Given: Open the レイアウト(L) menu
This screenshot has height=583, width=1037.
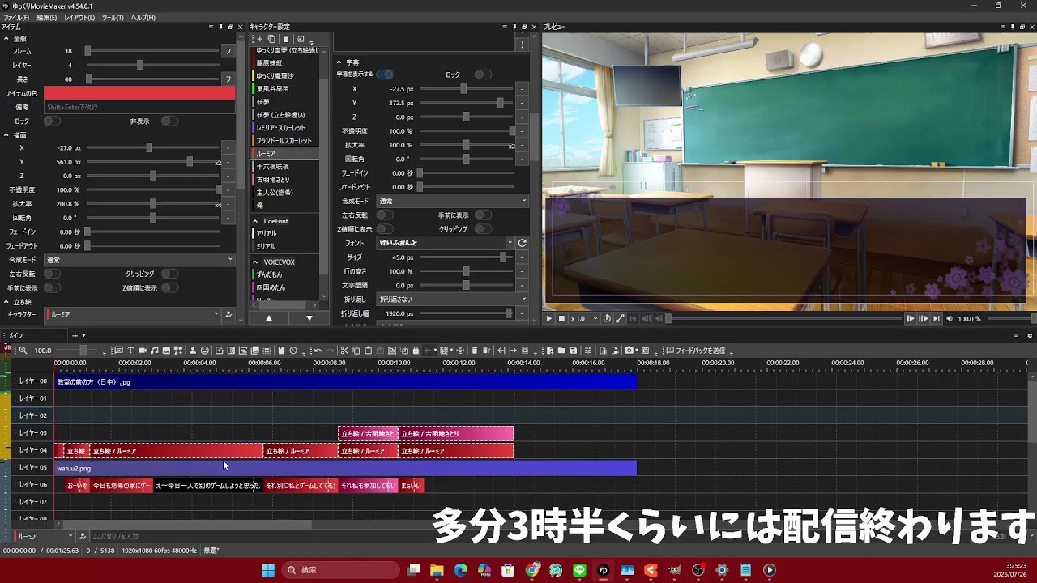Looking at the screenshot, I should (79, 17).
